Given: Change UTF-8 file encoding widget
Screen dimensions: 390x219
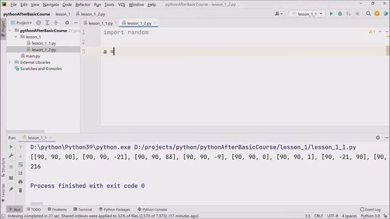Looking at the screenshot, I should 333,216.
